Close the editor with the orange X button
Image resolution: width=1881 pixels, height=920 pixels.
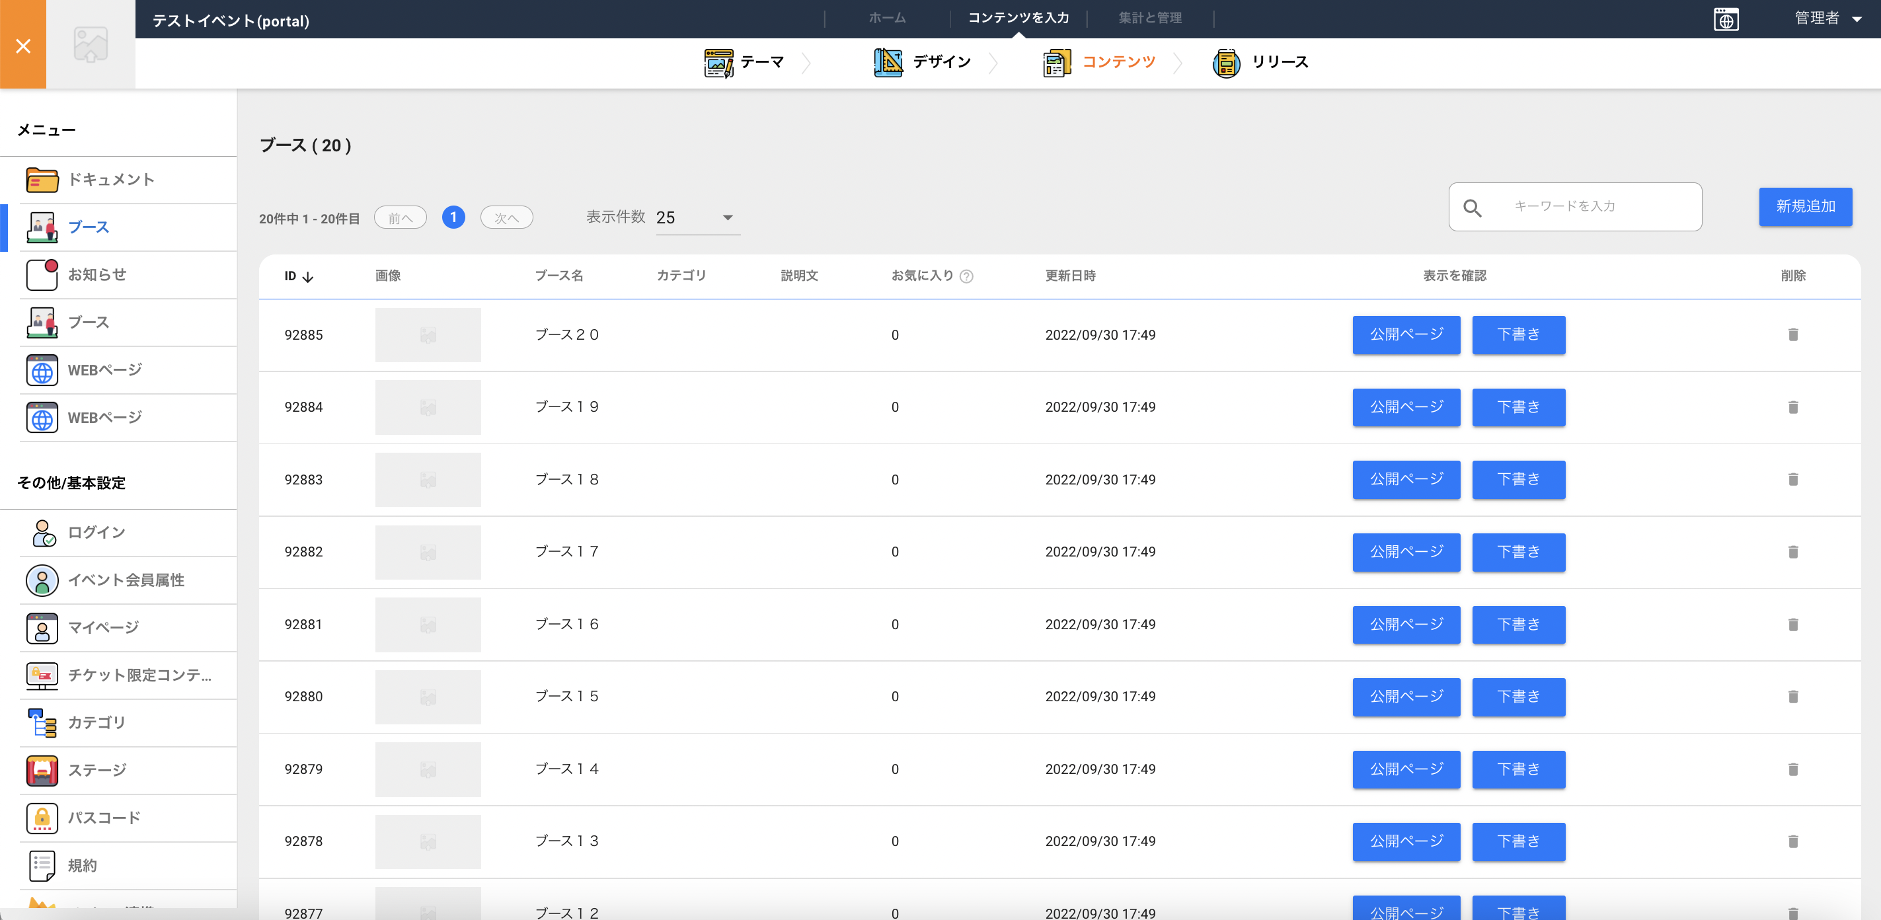point(22,45)
